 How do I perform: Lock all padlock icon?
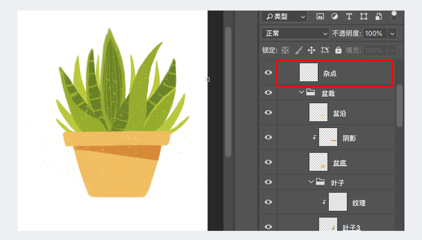coord(338,50)
